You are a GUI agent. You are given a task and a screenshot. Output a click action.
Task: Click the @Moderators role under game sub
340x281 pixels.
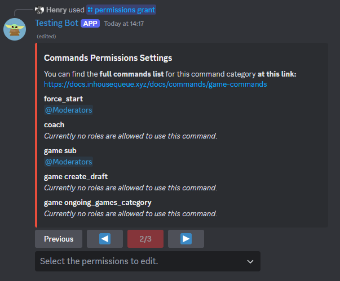[69, 162]
